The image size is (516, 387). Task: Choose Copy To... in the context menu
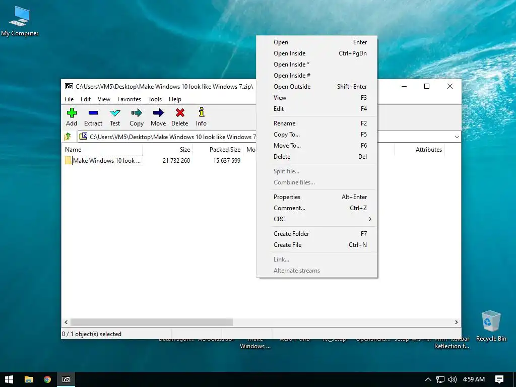[316, 134]
